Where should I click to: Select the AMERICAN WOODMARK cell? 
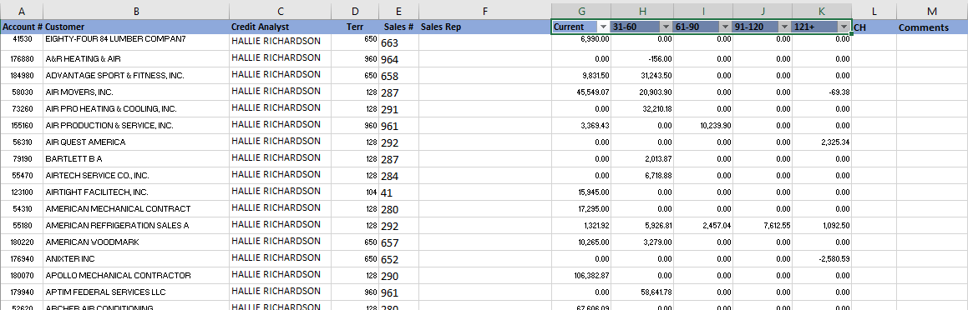(x=136, y=242)
